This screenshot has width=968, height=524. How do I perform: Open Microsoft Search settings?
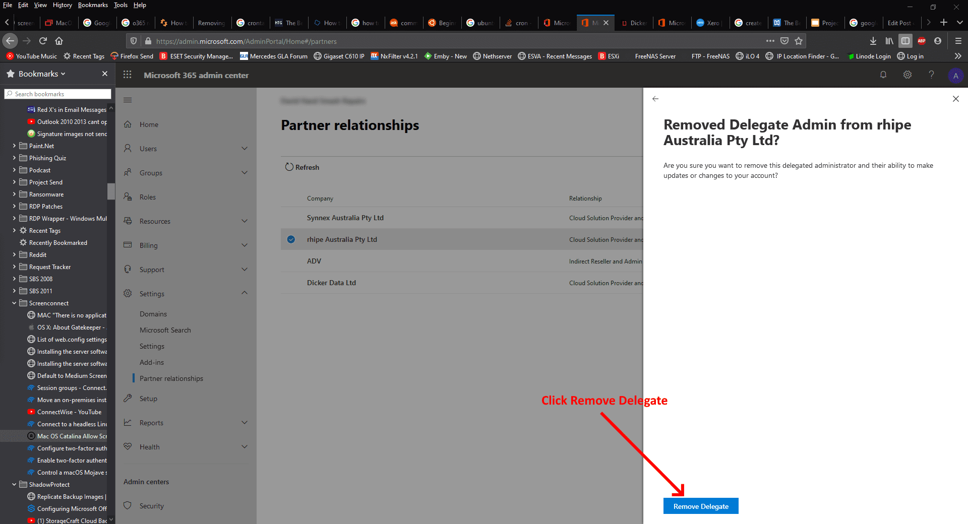165,330
